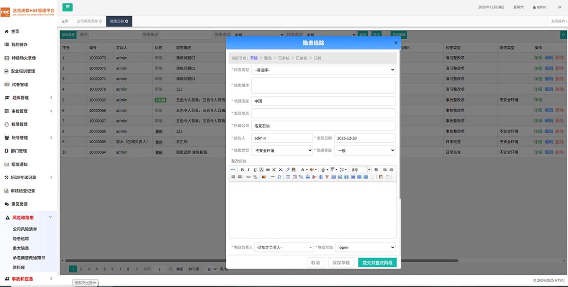Close the 隐患追踪 dialog with X
The width and height of the screenshot is (568, 287).
coord(396,43)
